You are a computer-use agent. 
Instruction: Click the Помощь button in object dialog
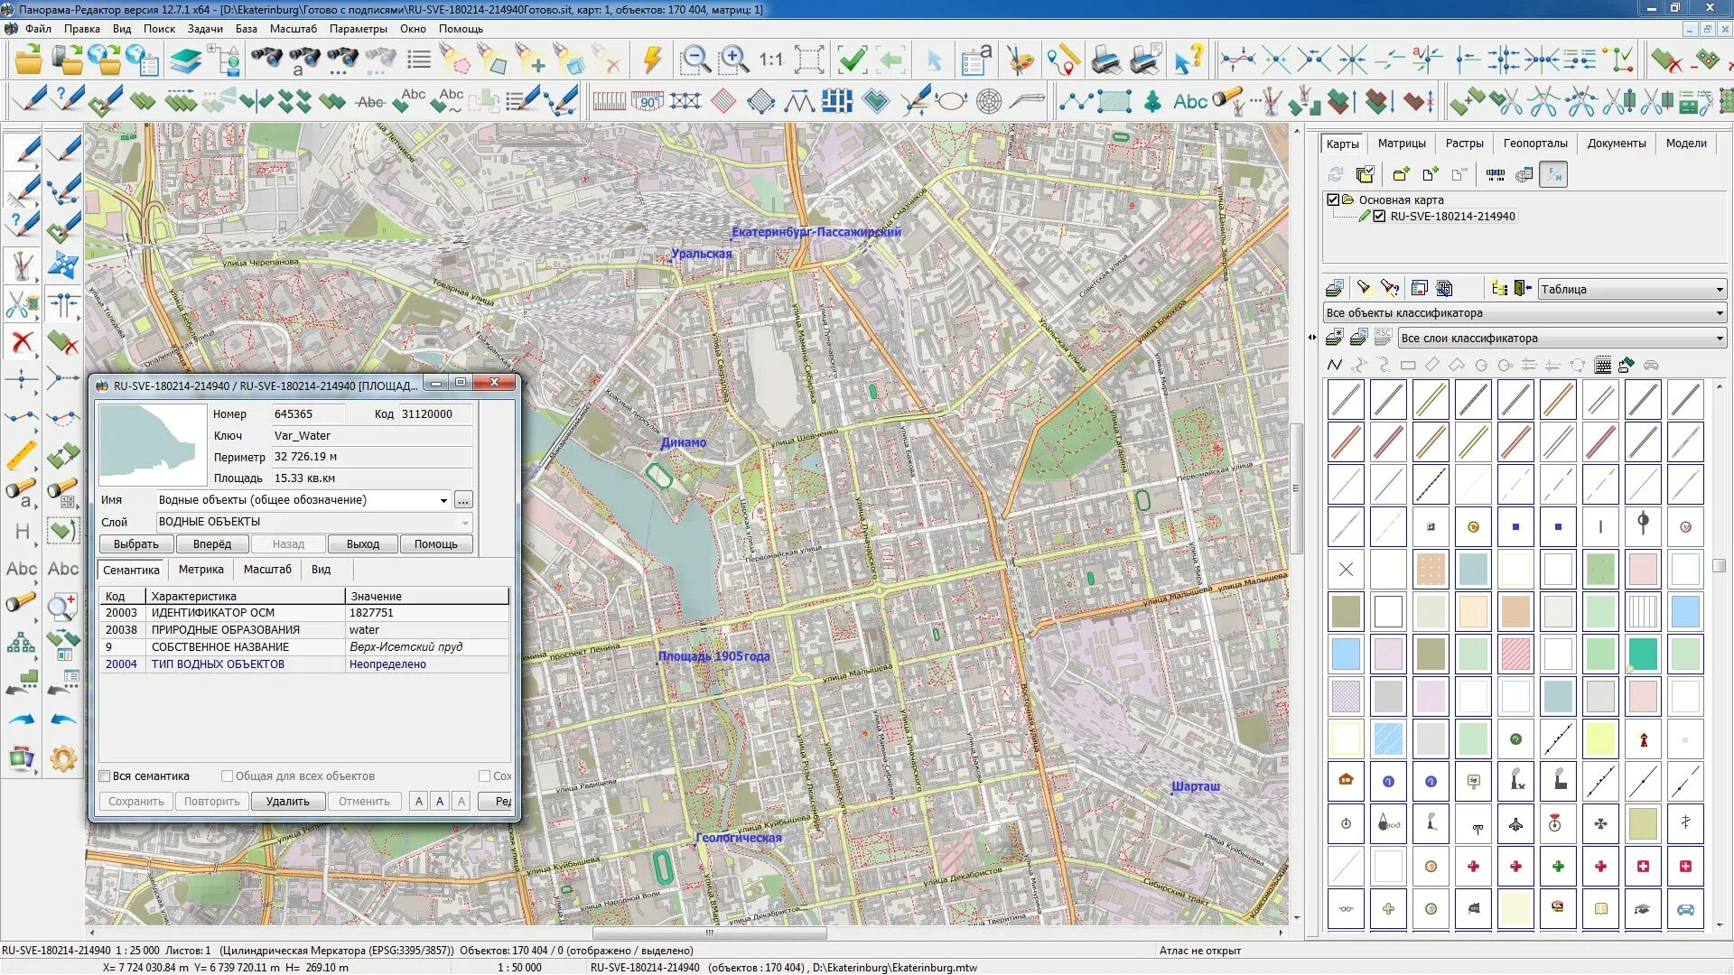coord(435,543)
